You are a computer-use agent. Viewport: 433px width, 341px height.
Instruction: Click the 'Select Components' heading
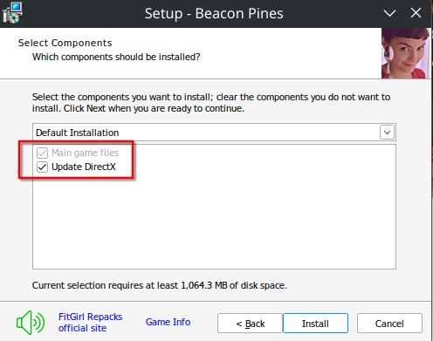[x=65, y=43]
